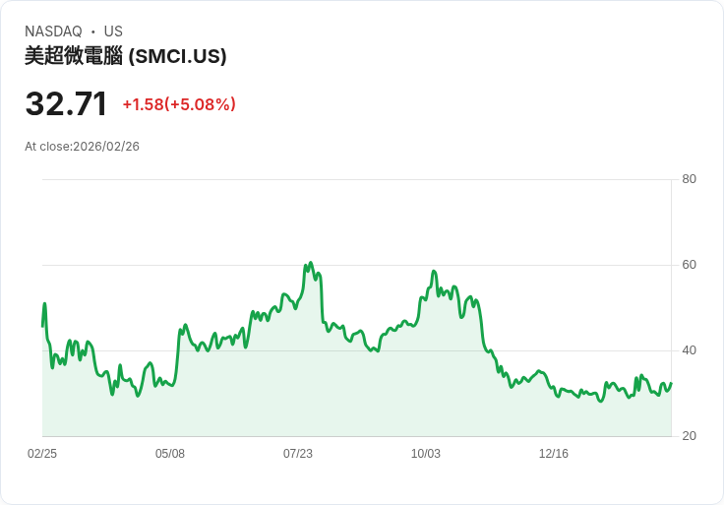Click the chart line's October peak near 10/03
The image size is (724, 505).
434,272
